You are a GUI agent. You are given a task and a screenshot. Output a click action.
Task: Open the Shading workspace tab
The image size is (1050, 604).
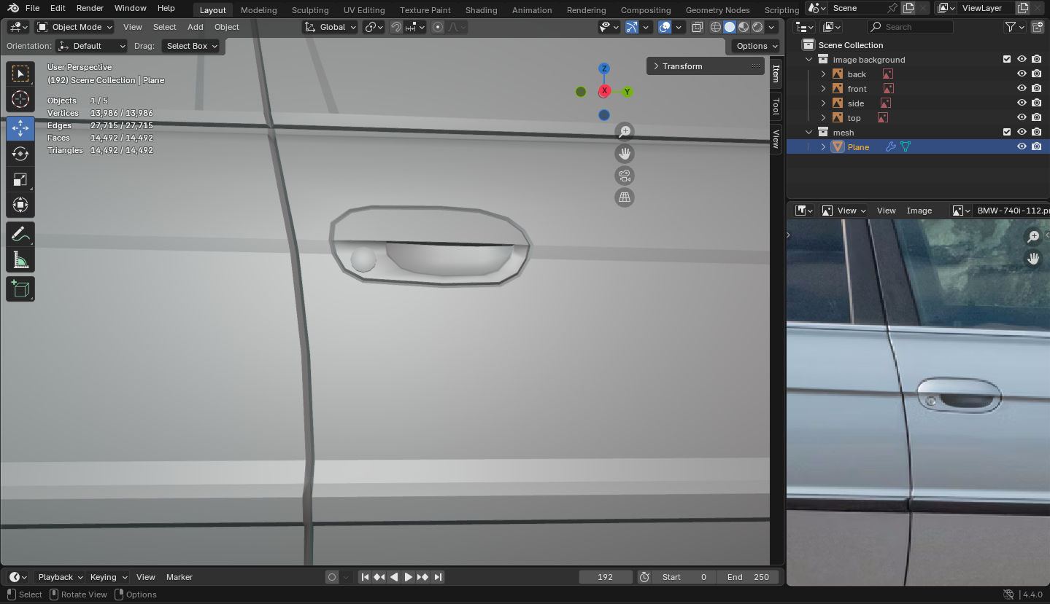481,10
